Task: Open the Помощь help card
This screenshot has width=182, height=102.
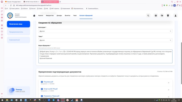Action: click(x=18, y=91)
